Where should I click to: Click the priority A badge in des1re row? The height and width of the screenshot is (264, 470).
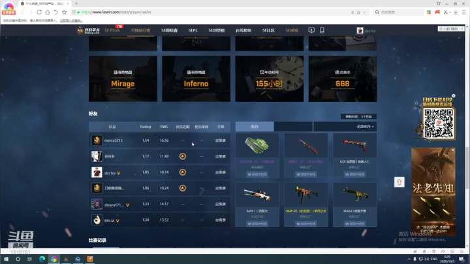pos(183,173)
